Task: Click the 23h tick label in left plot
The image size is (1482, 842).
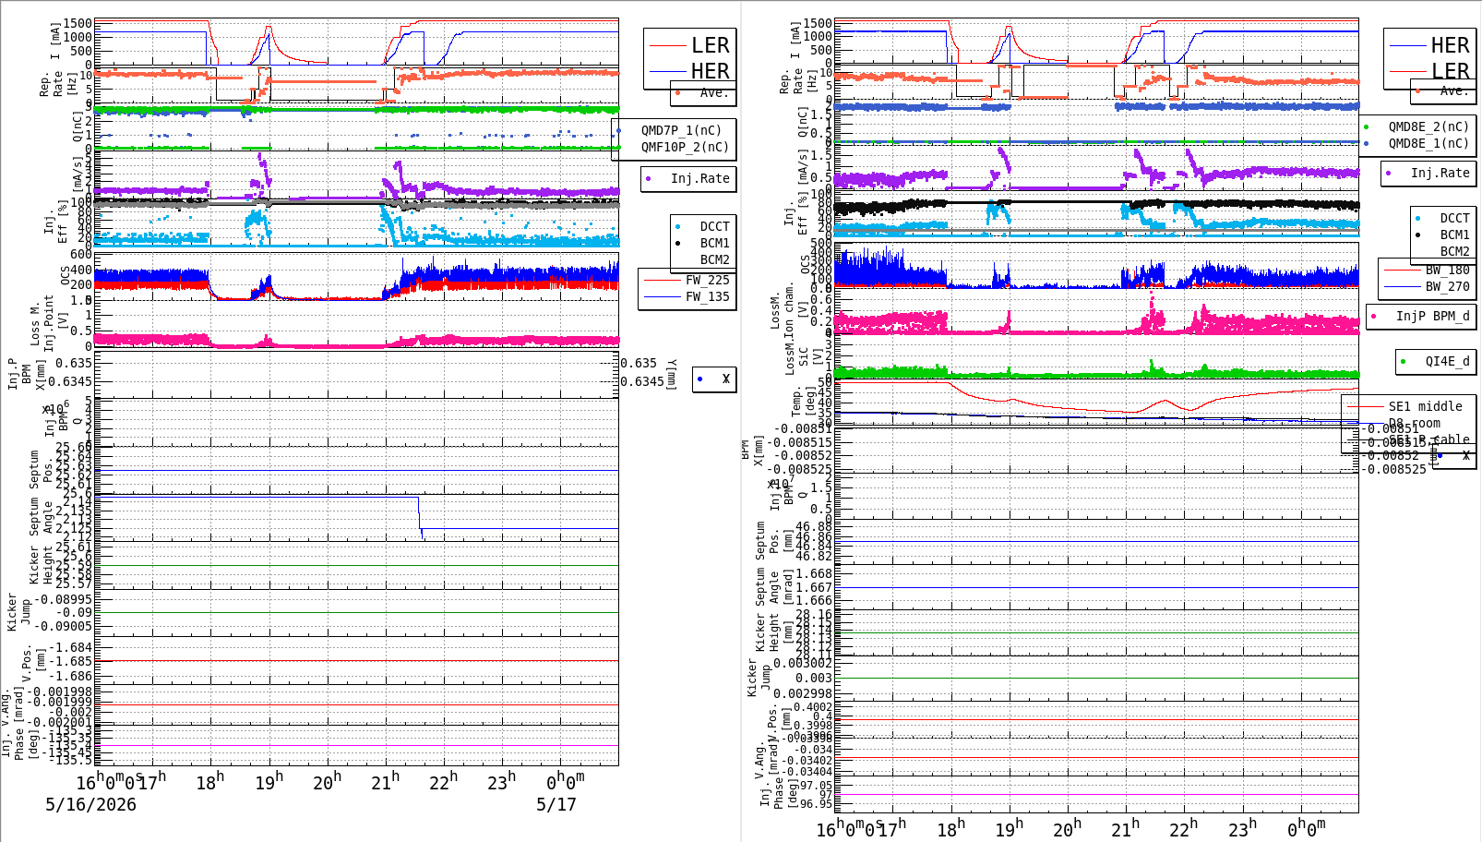Action: 501,782
